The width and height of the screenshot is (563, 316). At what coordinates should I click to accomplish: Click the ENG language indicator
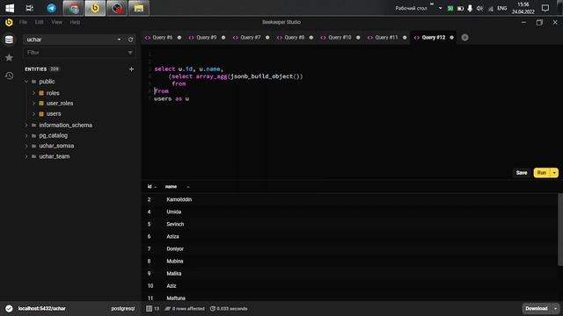(502, 8)
